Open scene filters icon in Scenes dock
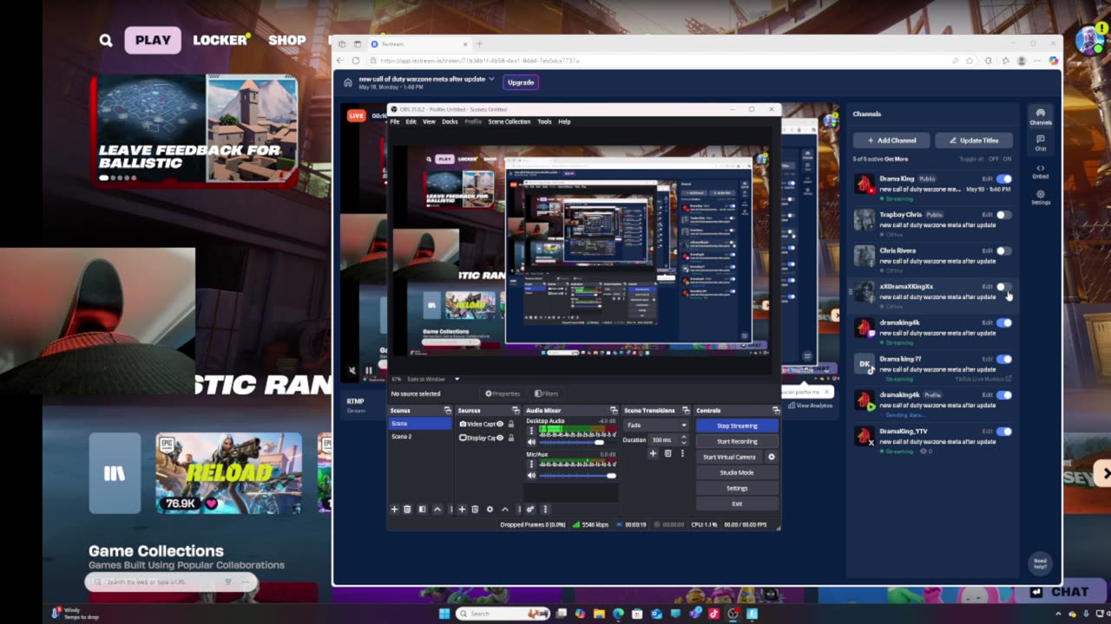 click(422, 510)
